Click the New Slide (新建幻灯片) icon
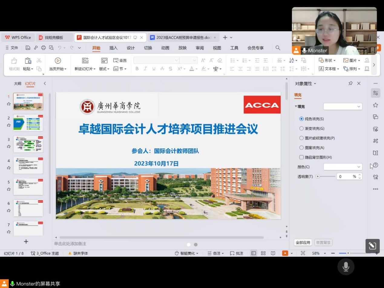Viewport: 384px width, 288px height. [x=85, y=61]
